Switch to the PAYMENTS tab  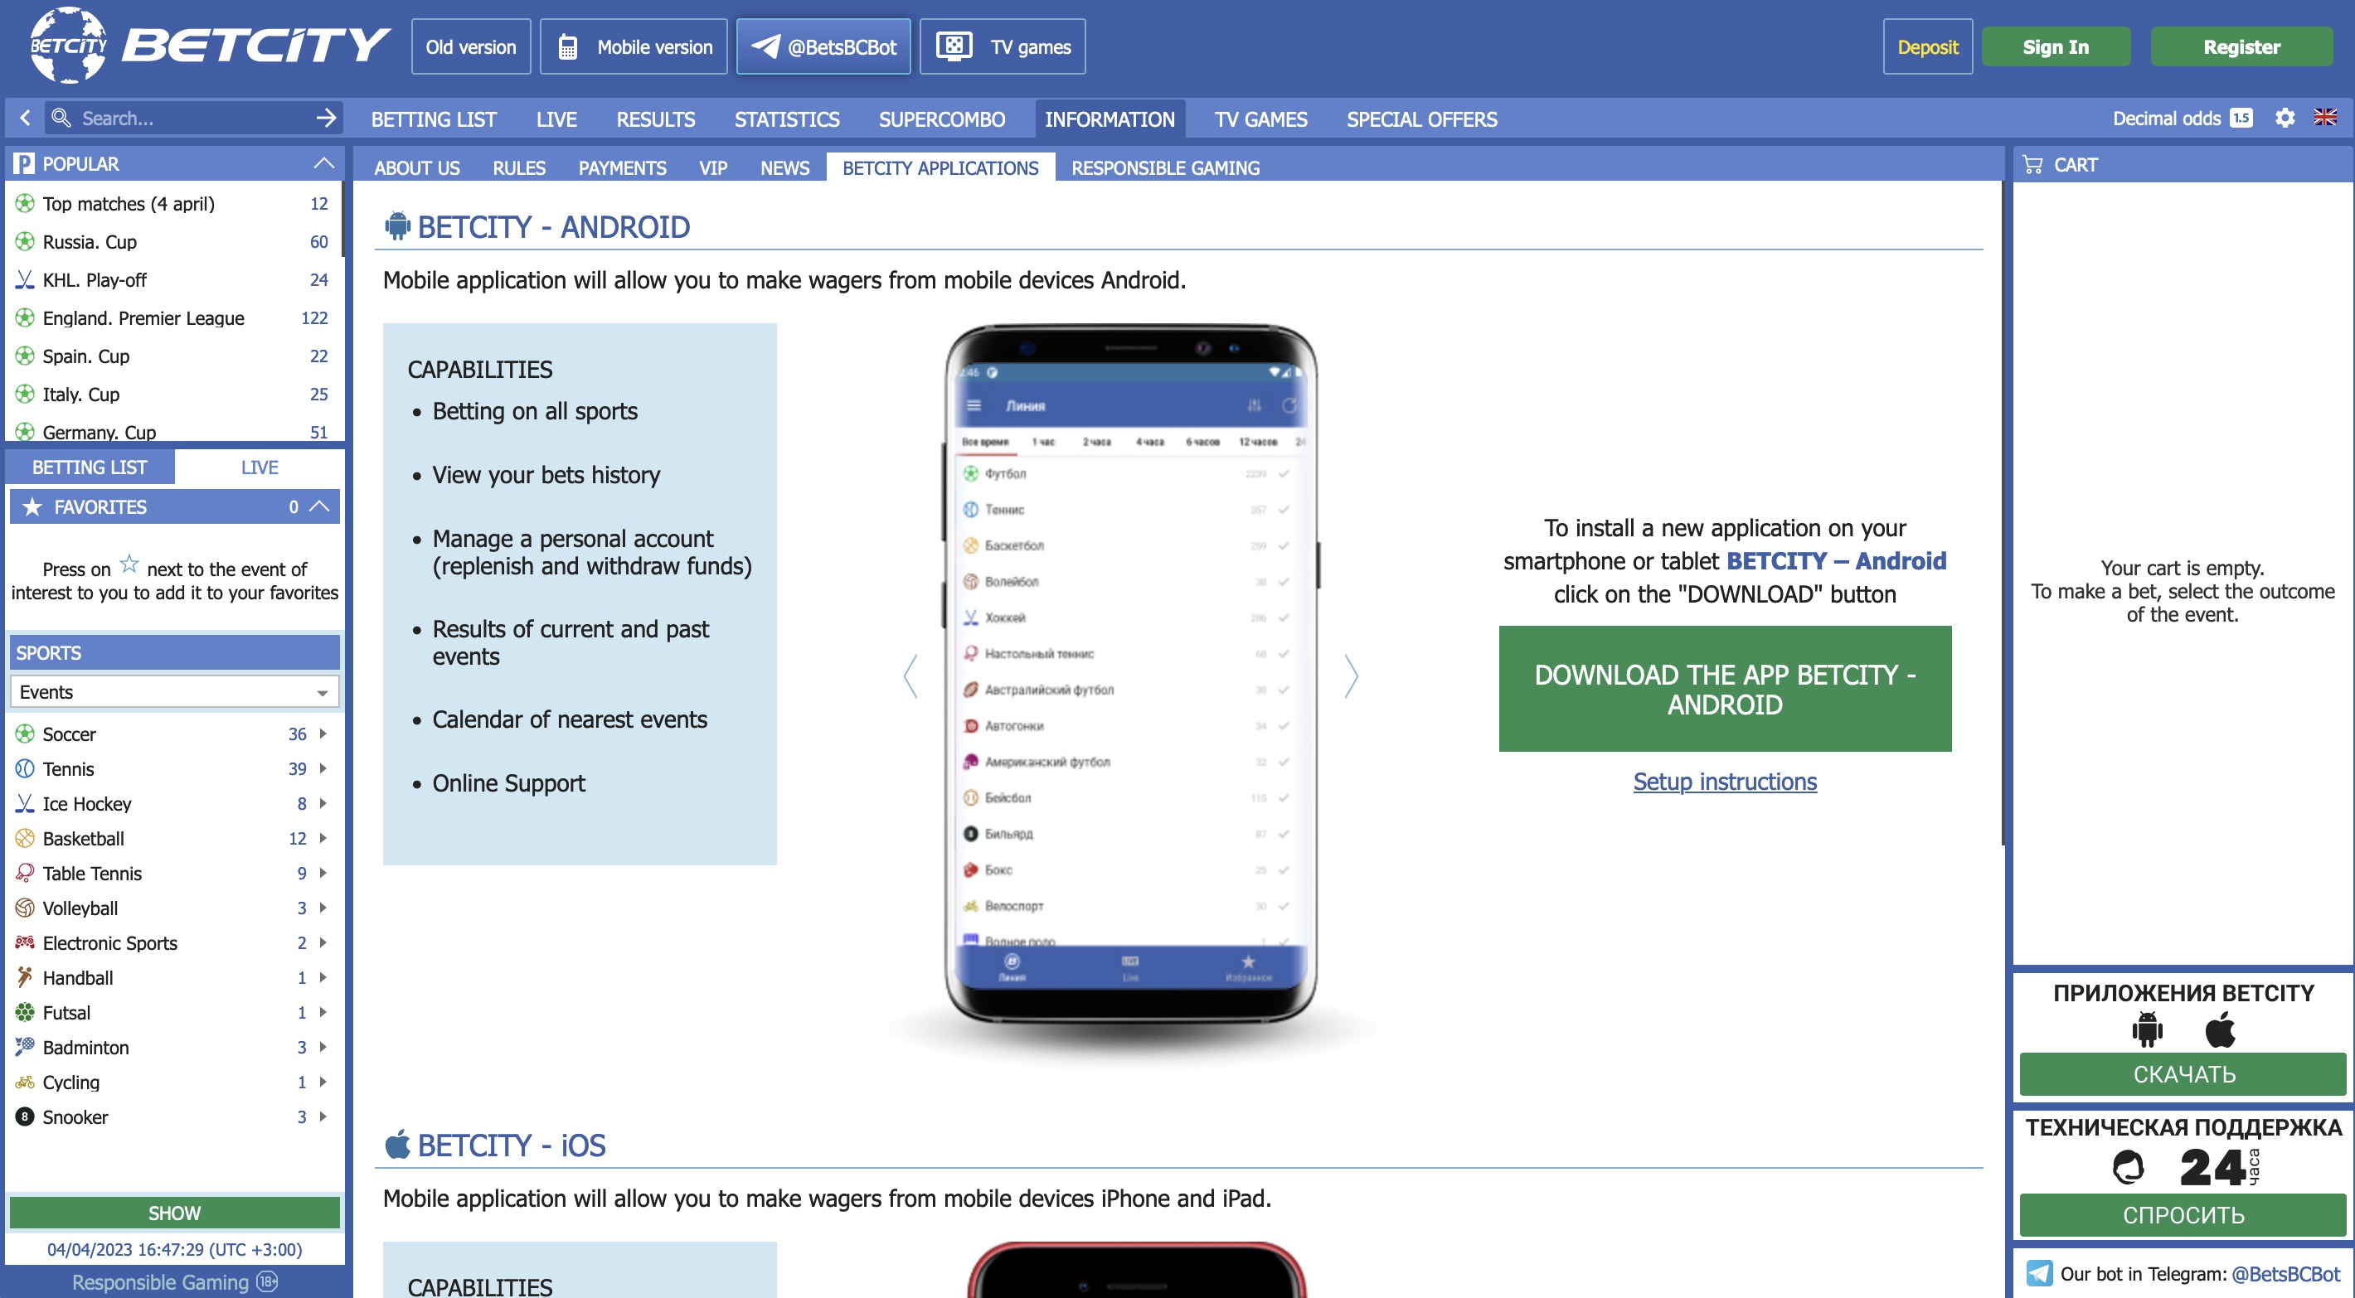(622, 168)
